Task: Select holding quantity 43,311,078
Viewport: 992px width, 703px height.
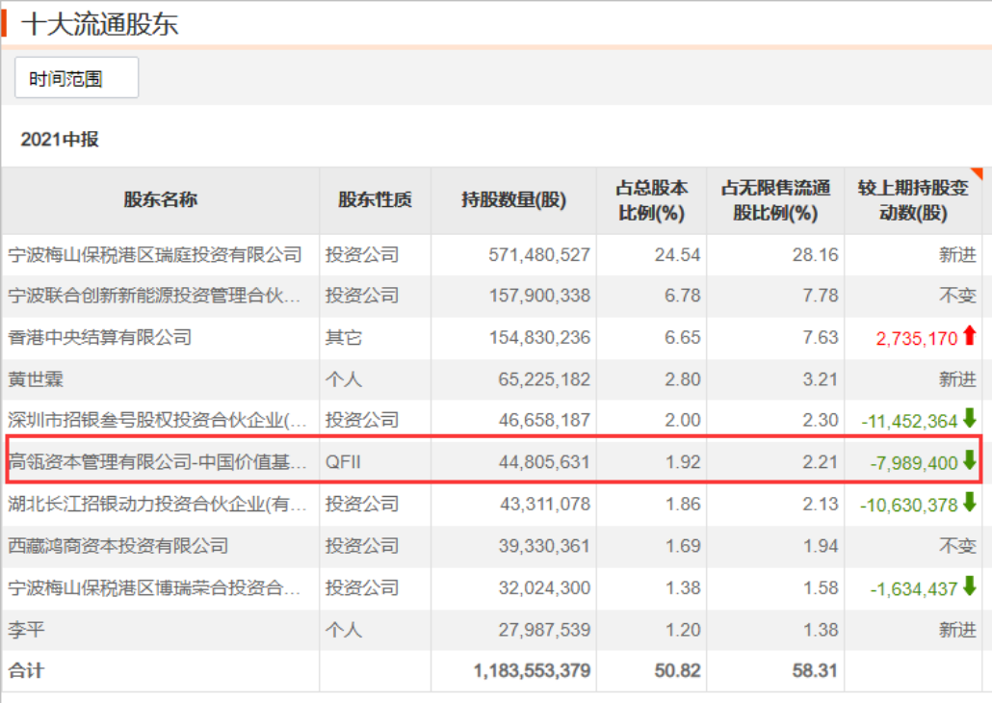Action: (x=544, y=504)
